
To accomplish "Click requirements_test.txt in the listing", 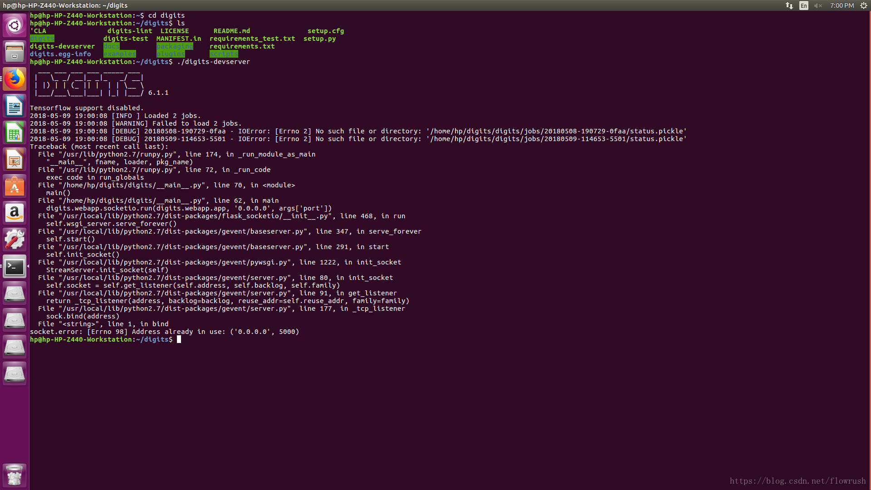I will pyautogui.click(x=252, y=39).
